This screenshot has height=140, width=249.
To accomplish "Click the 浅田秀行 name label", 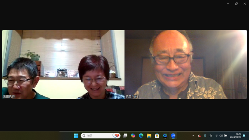I will coord(9,96).
